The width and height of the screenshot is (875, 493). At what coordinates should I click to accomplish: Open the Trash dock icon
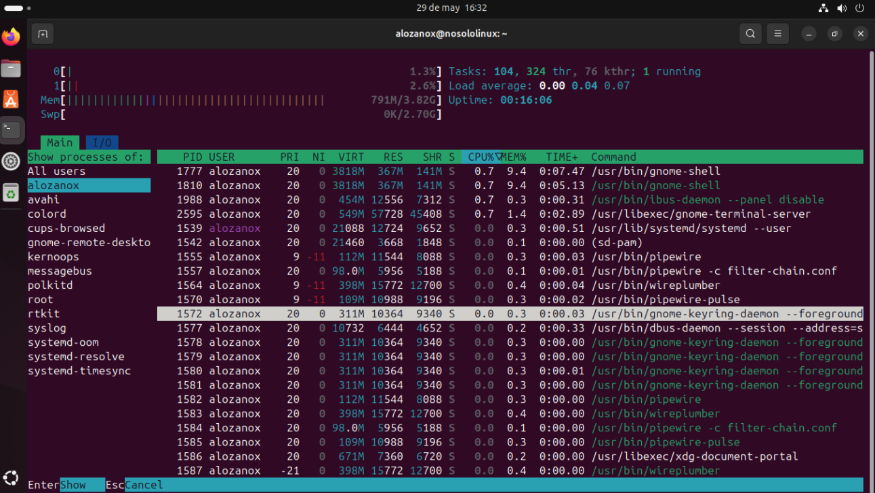(11, 193)
